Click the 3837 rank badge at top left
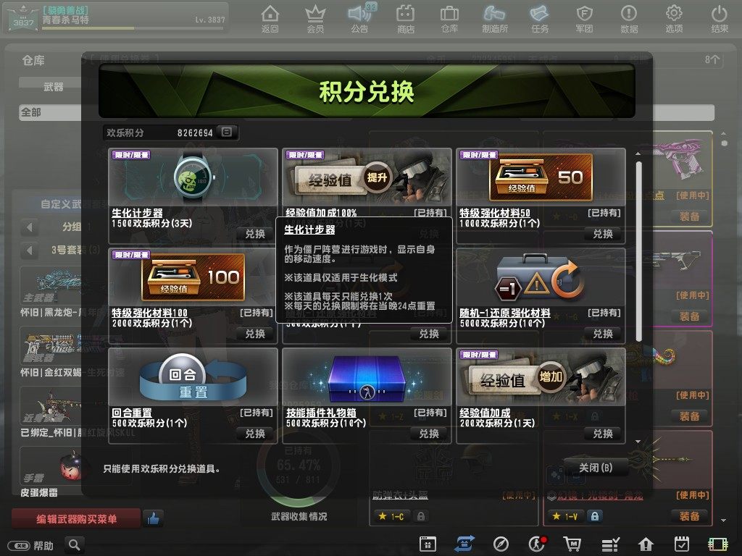 coord(22,19)
